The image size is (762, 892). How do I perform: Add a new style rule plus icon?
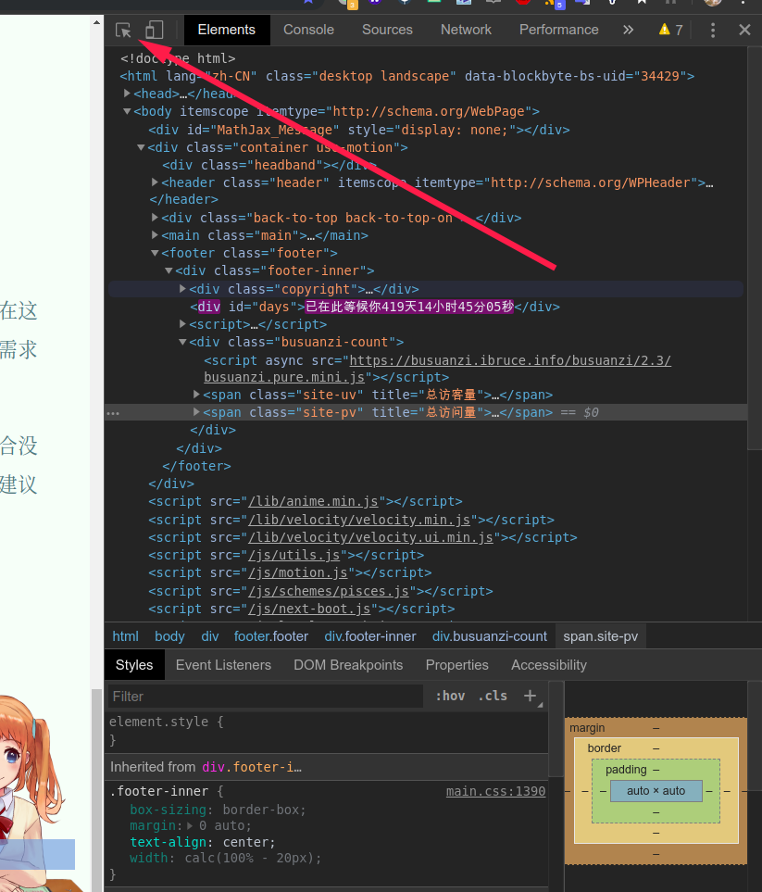click(x=530, y=696)
